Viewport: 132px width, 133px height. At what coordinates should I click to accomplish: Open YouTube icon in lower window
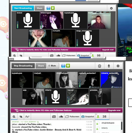tap(54, 117)
